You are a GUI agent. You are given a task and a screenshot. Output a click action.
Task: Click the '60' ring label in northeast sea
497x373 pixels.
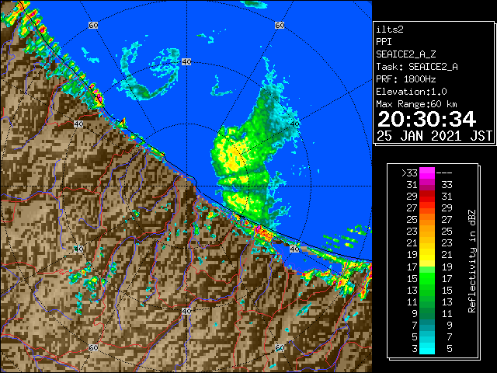[280, 25]
